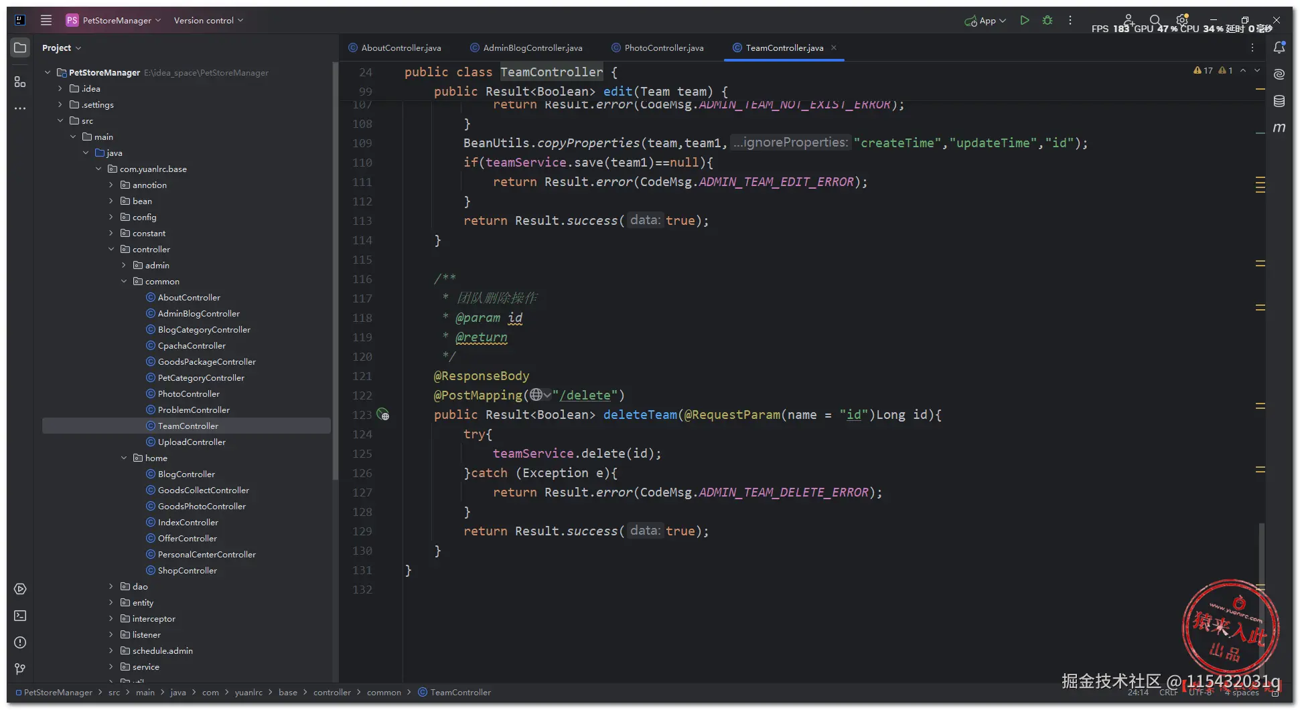Open GoodsPackageController in project tree
1300x710 pixels.
[x=207, y=361]
